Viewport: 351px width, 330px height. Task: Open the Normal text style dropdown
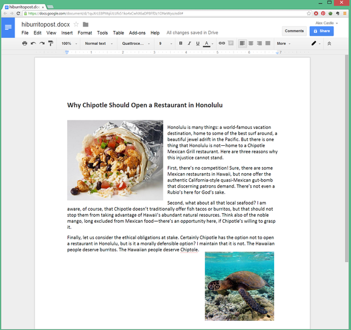pos(99,44)
